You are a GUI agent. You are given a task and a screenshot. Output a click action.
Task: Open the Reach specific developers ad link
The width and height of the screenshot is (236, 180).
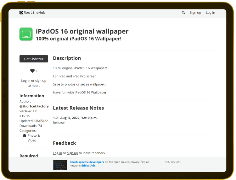87,162
